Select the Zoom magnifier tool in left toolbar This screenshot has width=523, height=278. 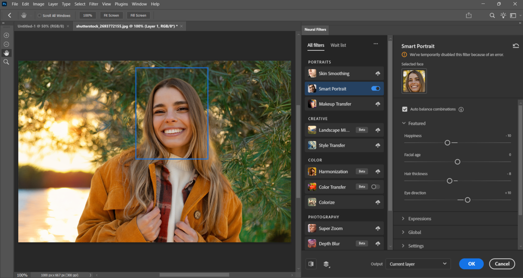pos(6,62)
